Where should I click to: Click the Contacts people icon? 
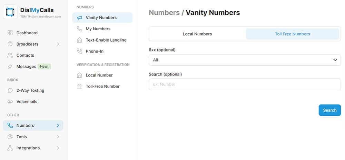[x=10, y=55]
